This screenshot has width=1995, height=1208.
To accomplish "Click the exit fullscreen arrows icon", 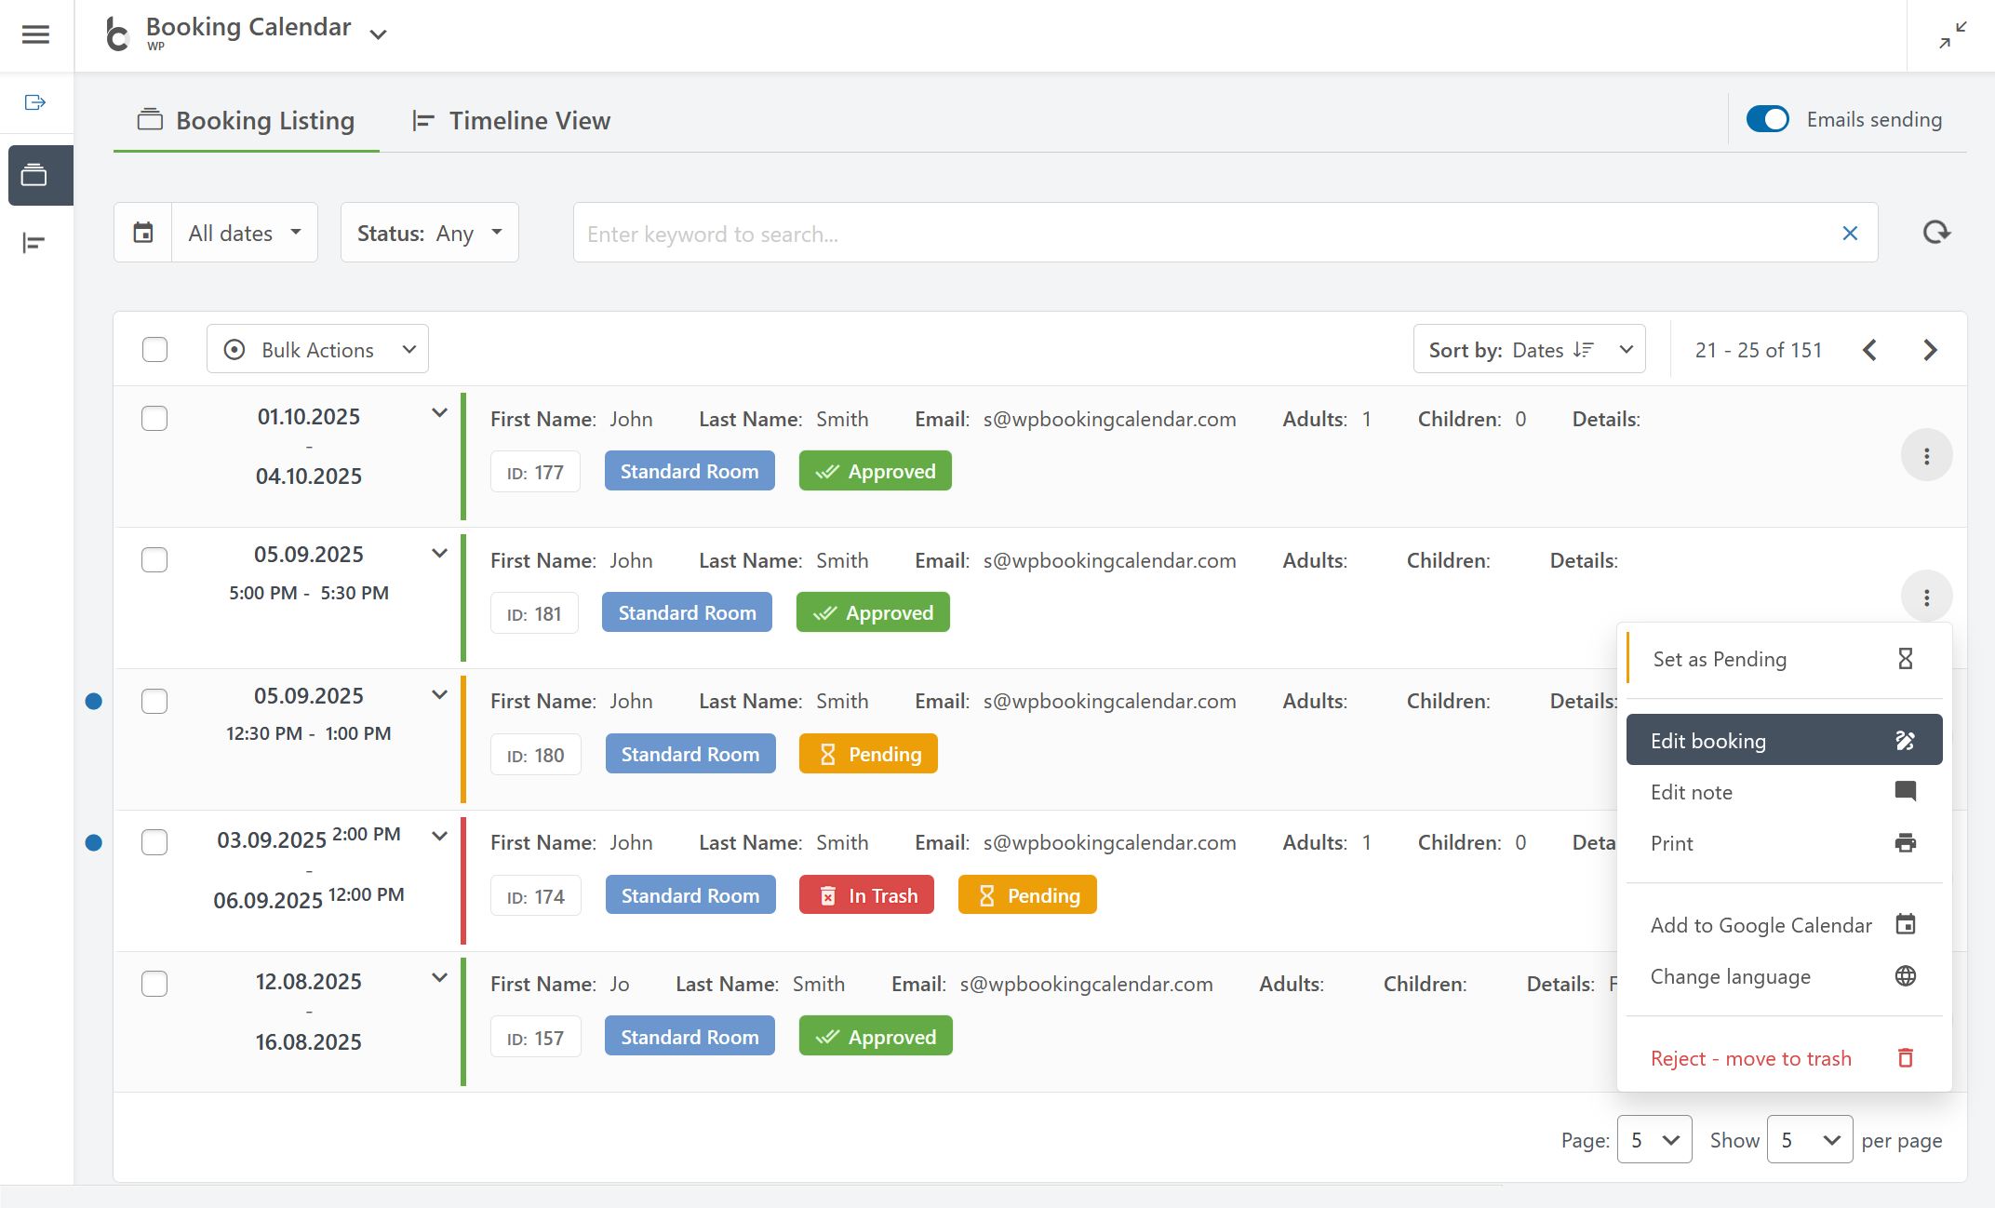I will click(x=1952, y=35).
